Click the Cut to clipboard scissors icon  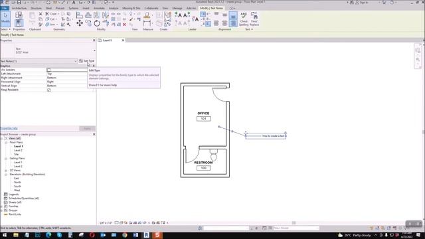tap(41, 13)
